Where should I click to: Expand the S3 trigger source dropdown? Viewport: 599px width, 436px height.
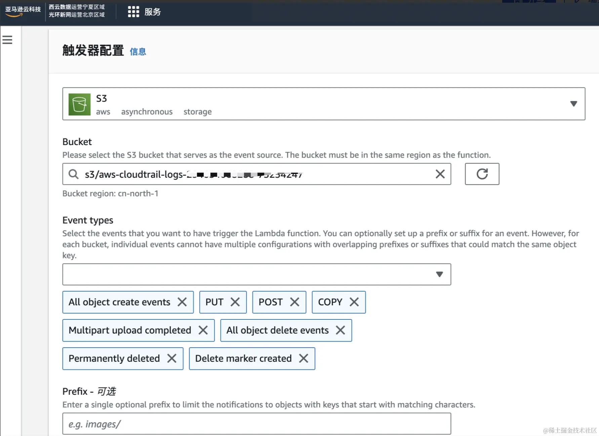pyautogui.click(x=574, y=104)
